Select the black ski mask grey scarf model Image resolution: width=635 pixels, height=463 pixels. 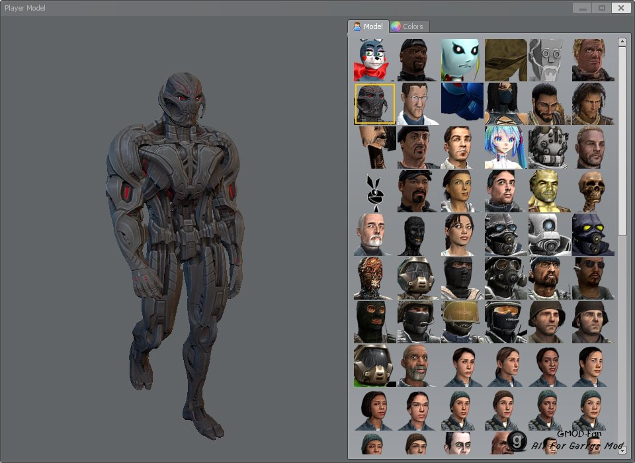462,278
